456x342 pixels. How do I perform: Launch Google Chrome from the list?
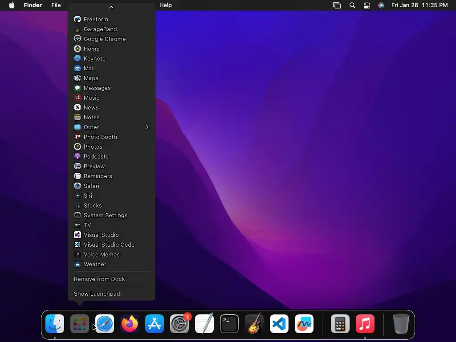coord(111,39)
